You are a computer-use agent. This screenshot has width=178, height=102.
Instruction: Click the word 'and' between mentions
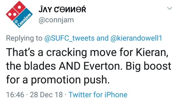click(x=102, y=38)
